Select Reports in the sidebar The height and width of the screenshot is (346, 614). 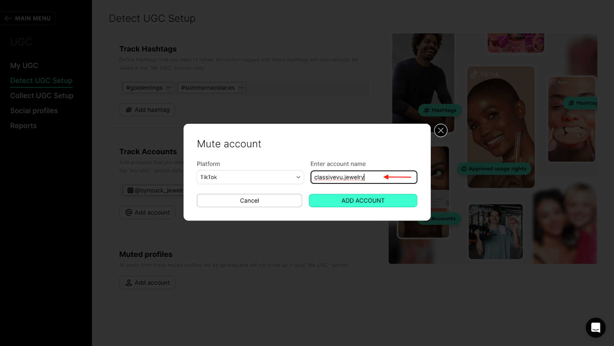pyautogui.click(x=23, y=126)
